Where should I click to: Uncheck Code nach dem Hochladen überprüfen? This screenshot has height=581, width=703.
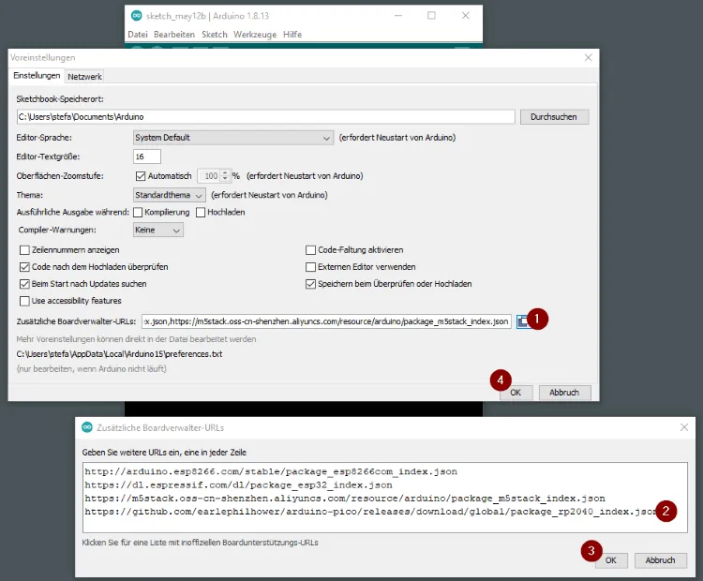(24, 267)
